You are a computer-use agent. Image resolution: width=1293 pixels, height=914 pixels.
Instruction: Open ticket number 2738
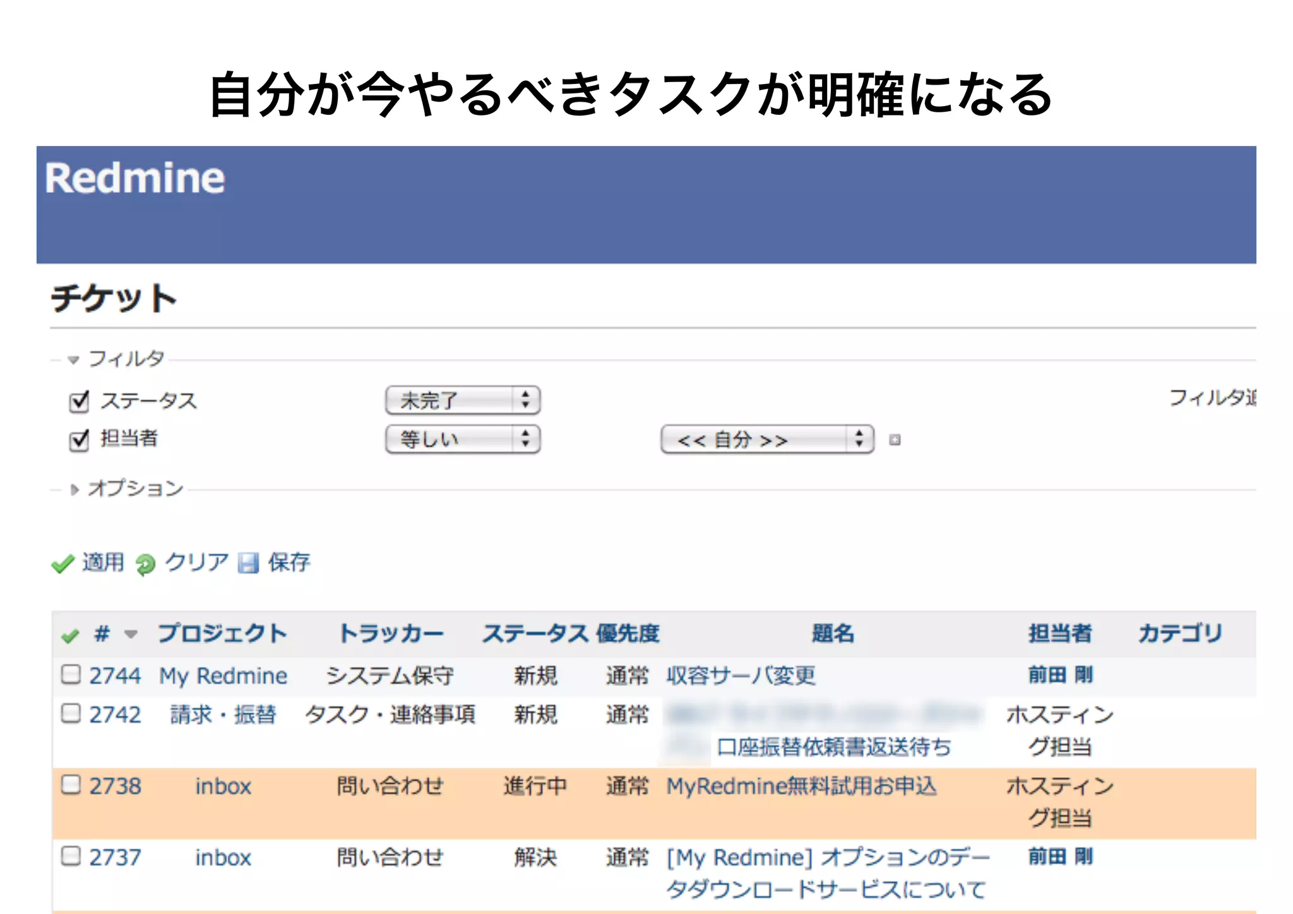[x=115, y=786]
